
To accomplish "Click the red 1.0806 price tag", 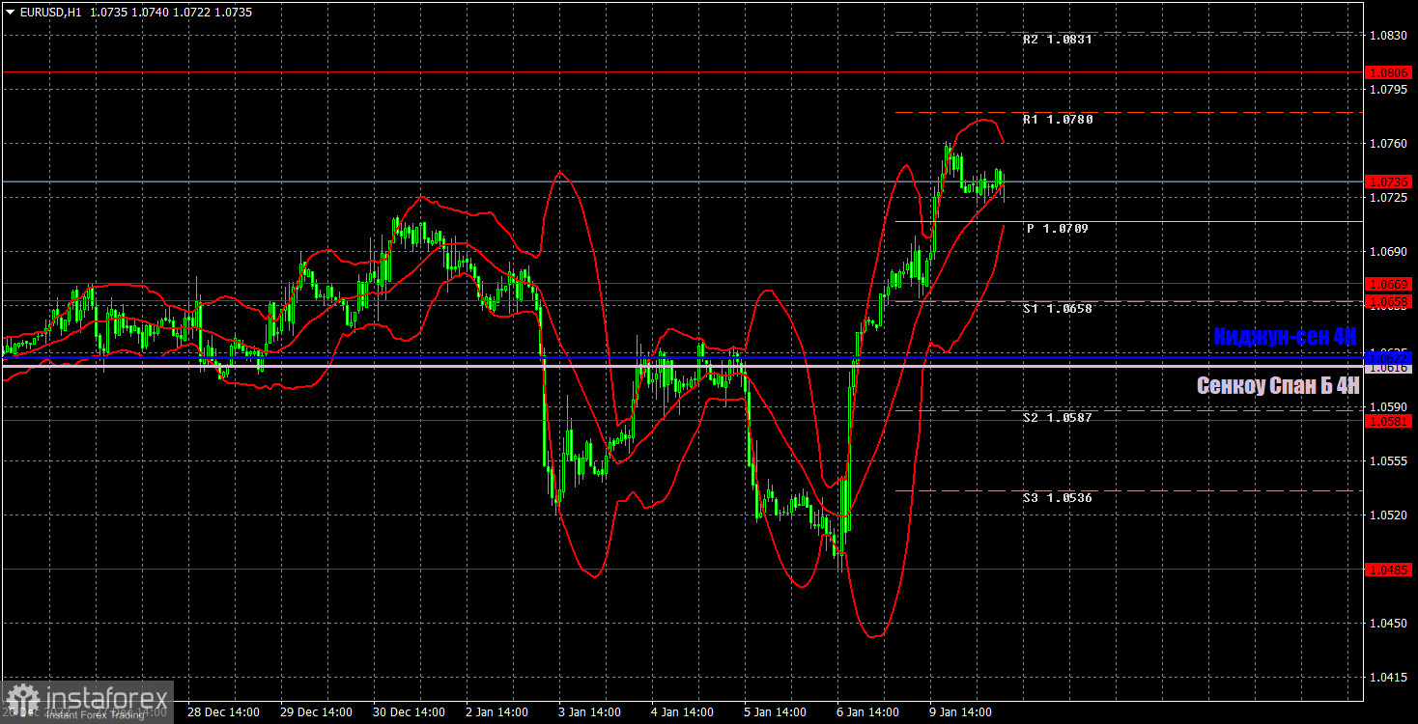I will 1389,72.
